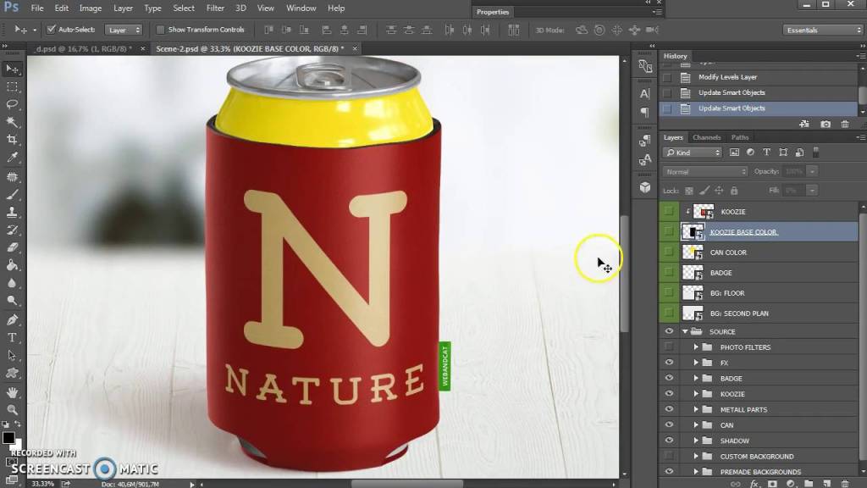The height and width of the screenshot is (488, 867).
Task: Select the CAN COLOR layer
Action: (x=728, y=252)
